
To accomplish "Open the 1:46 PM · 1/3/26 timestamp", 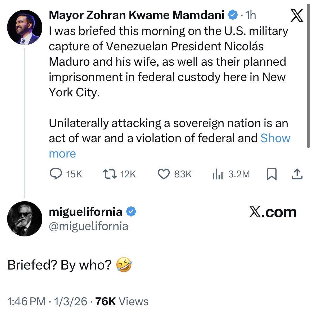I will click(x=47, y=301).
